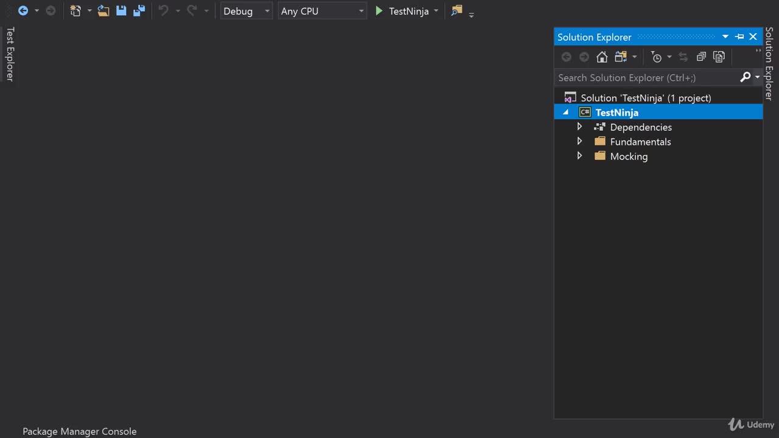Open the New Project dropdown arrow
This screenshot has height=438, width=779.
point(89,11)
